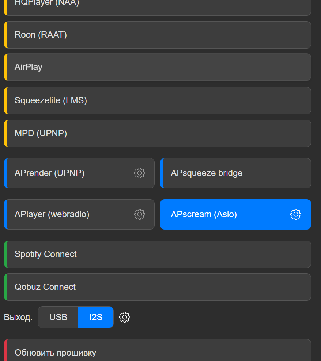Image resolution: width=321 pixels, height=361 pixels.
Task: Click the Выход: output label
Action: (18, 317)
